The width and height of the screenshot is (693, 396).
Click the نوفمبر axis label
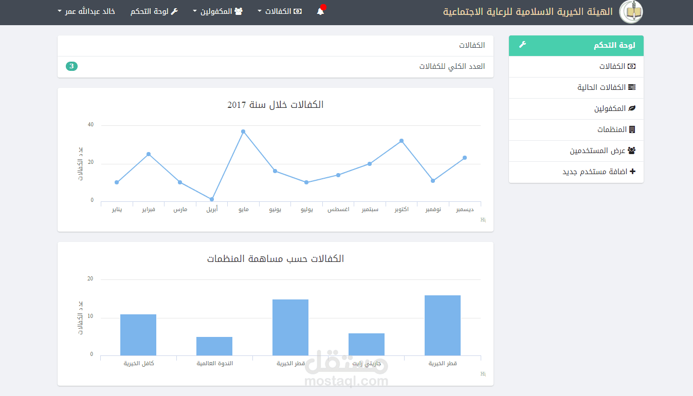pyautogui.click(x=433, y=210)
